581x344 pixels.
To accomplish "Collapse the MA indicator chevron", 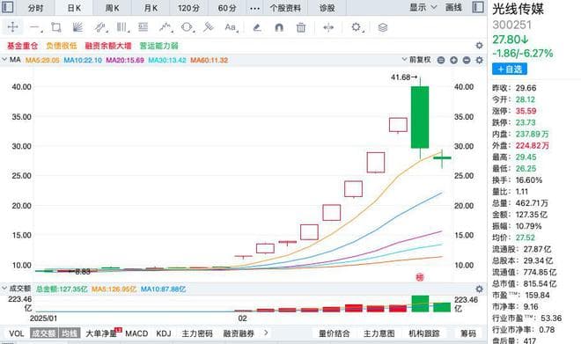I will coord(4,60).
